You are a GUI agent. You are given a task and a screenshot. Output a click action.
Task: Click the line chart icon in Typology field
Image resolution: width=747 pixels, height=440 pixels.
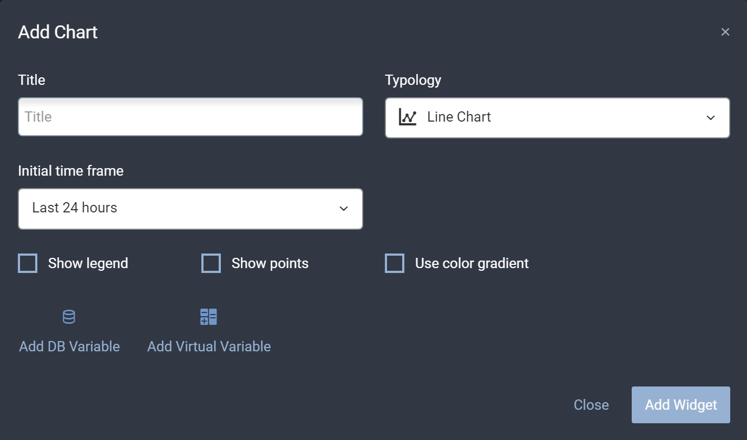(x=408, y=117)
